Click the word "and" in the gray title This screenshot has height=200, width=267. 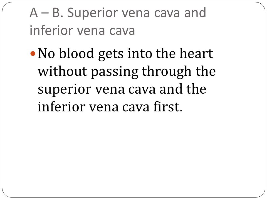(195, 13)
